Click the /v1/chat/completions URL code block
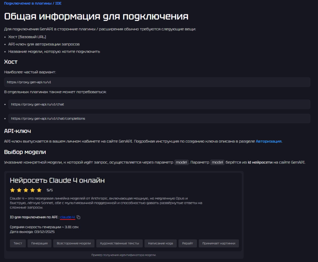Image resolution: width=318 pixels, height=262 pixels. (x=159, y=119)
